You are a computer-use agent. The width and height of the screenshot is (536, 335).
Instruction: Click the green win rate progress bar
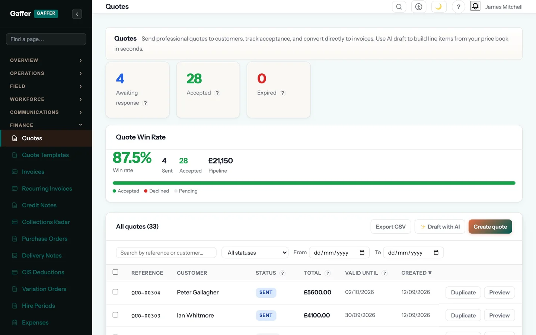(x=314, y=183)
